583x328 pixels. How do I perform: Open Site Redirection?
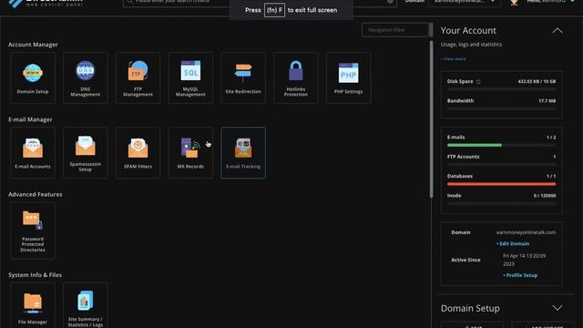pyautogui.click(x=243, y=77)
